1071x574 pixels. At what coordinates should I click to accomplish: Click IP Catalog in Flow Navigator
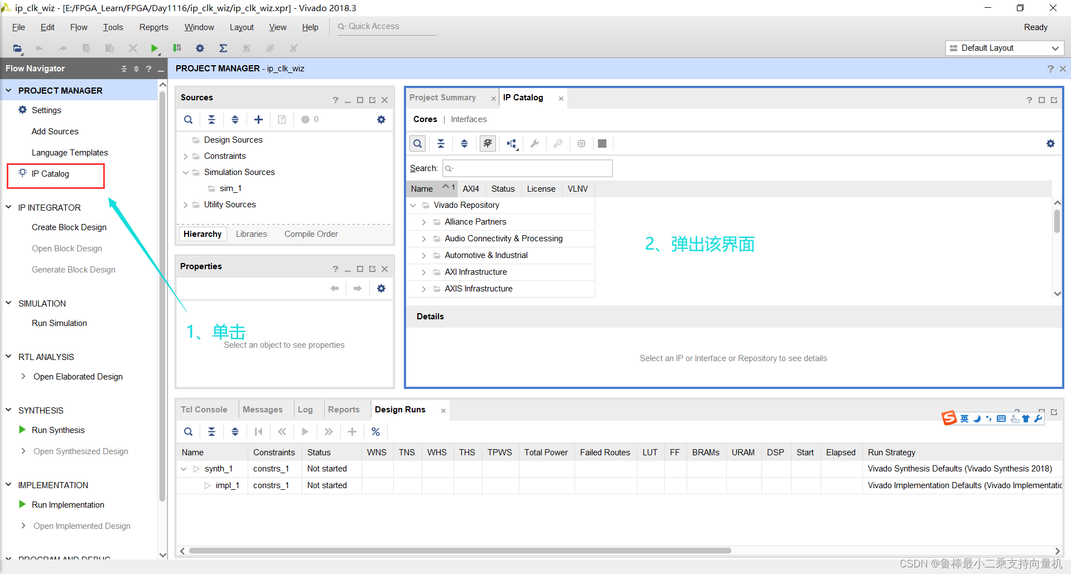click(x=50, y=174)
